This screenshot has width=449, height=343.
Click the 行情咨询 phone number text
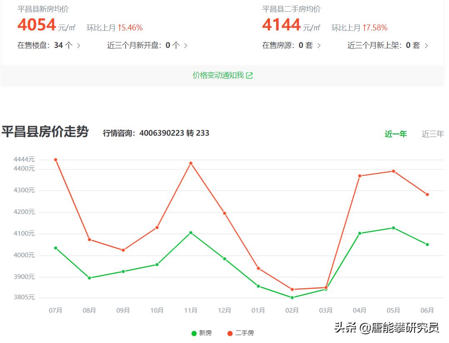(156, 133)
